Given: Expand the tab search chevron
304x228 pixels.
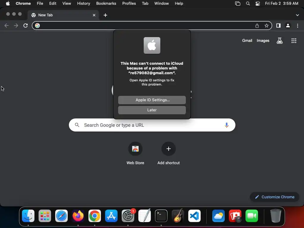Looking at the screenshot, I should coord(297,15).
